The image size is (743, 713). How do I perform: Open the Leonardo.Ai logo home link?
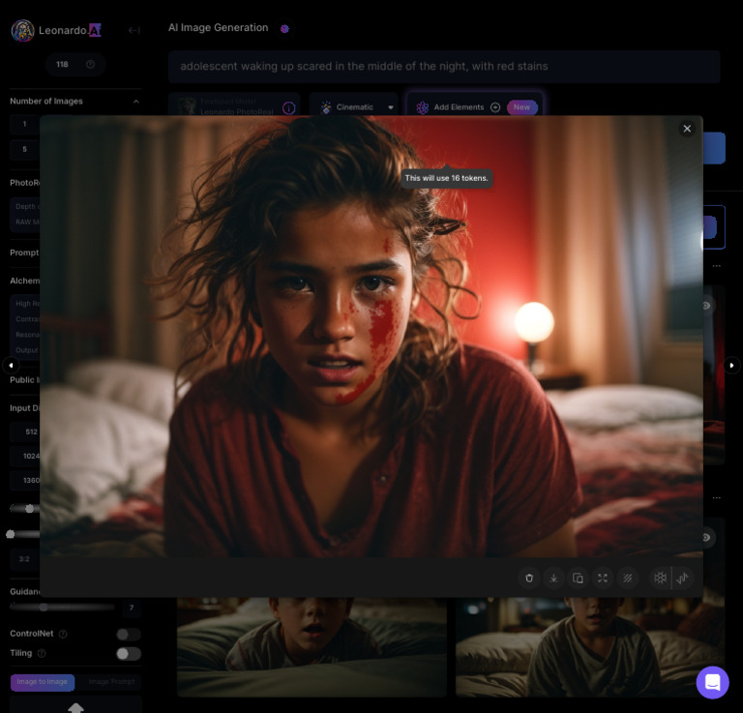tap(56, 30)
